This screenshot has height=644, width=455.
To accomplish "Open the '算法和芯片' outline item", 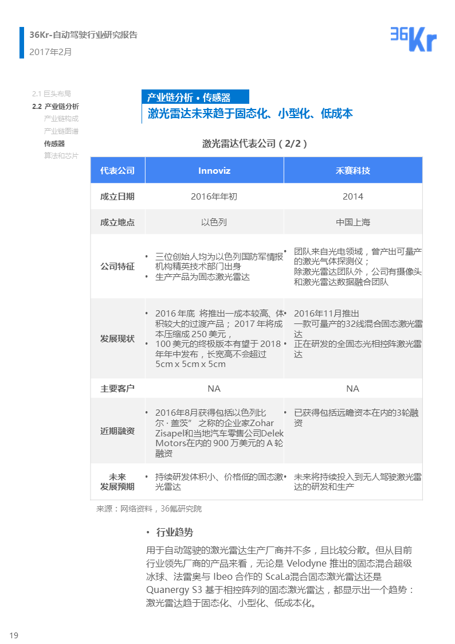I will (61, 155).
